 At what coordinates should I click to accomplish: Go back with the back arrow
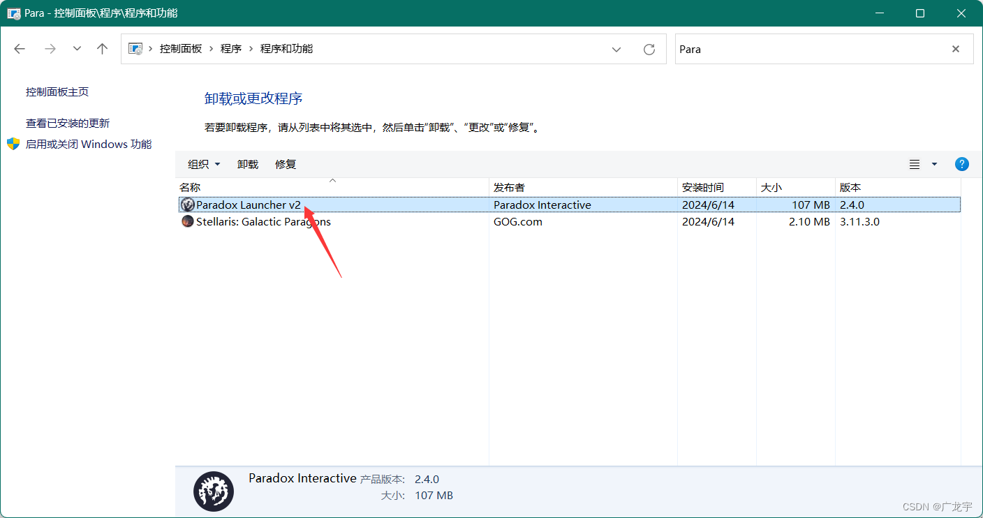[20, 49]
